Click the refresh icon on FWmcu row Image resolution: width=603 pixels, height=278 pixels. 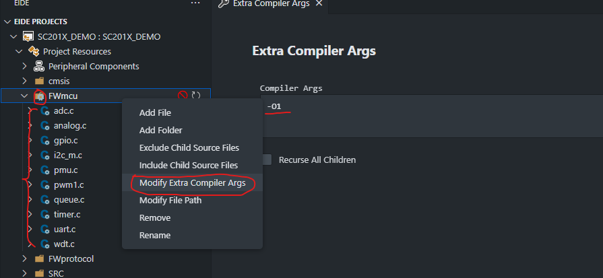click(196, 96)
